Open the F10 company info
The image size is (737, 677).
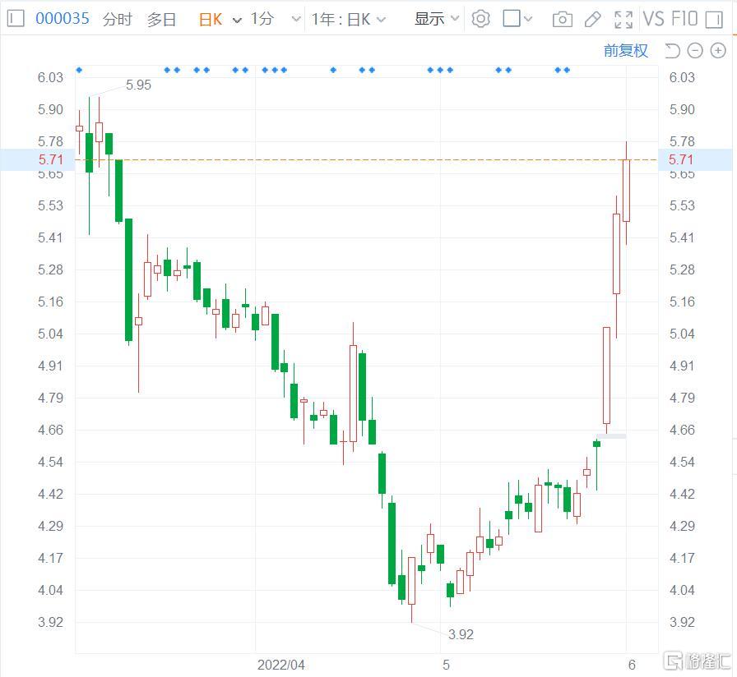684,19
